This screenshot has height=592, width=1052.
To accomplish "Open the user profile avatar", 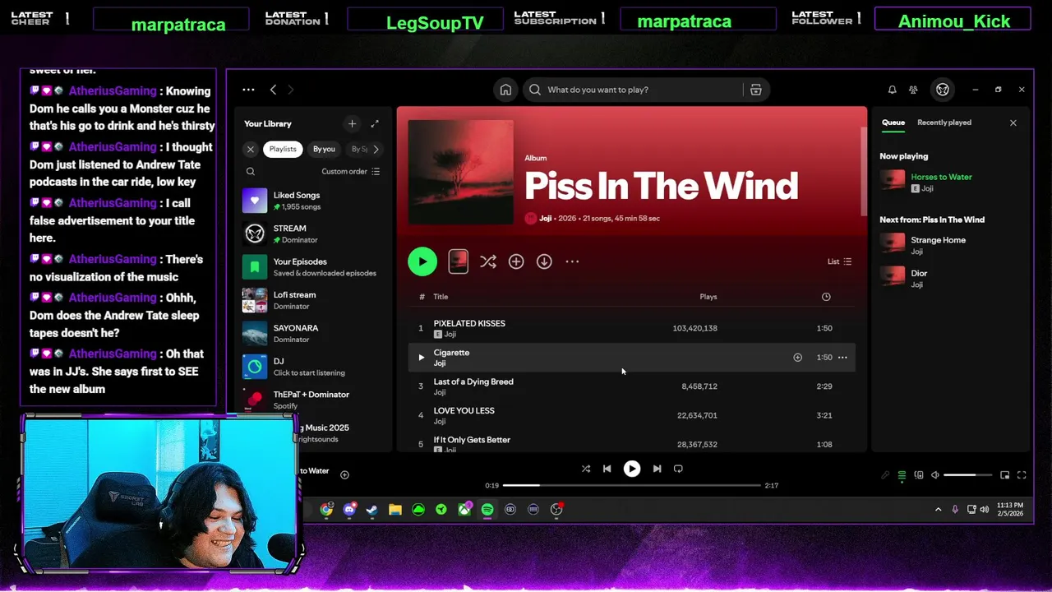I will coord(943,90).
